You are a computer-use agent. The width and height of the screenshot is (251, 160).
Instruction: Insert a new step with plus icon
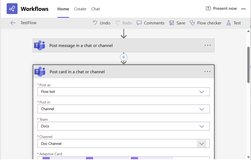[x=124, y=57]
